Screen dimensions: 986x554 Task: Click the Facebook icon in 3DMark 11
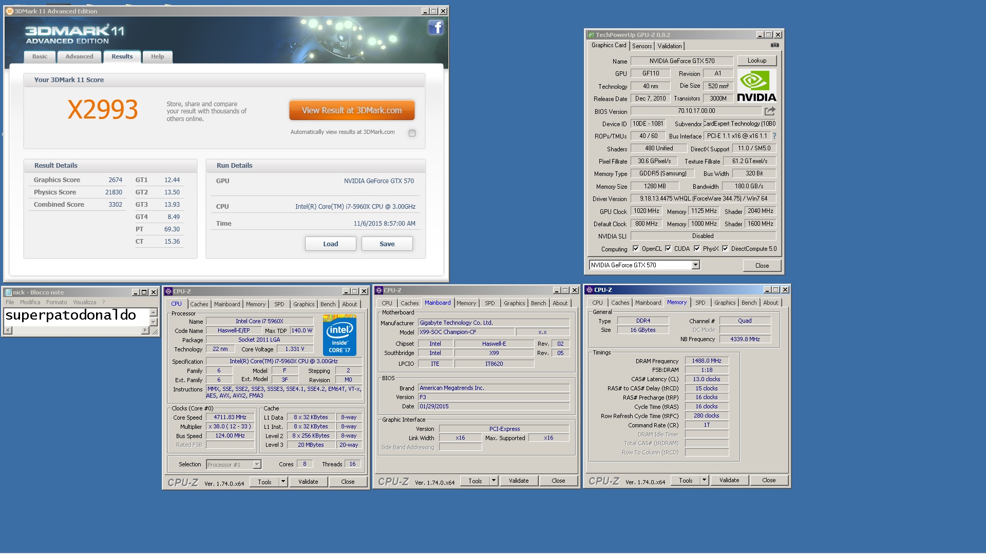coord(435,27)
